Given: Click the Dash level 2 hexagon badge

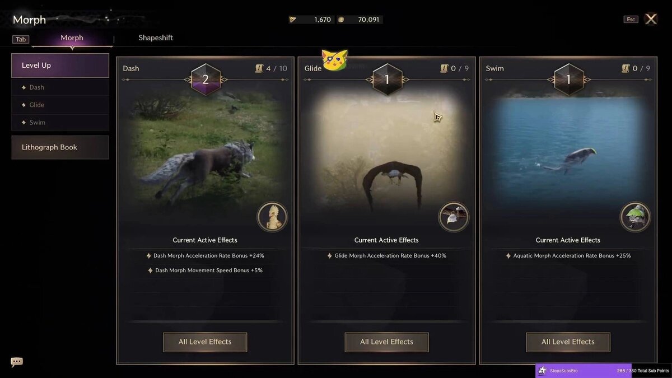Looking at the screenshot, I should [x=206, y=80].
